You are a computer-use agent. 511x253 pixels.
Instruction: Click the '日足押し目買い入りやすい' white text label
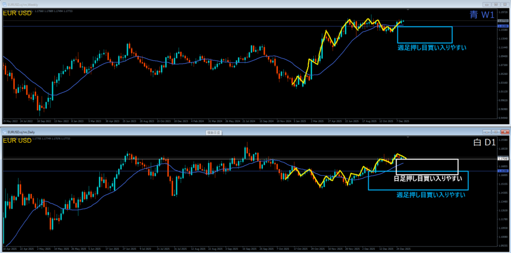coord(426,178)
